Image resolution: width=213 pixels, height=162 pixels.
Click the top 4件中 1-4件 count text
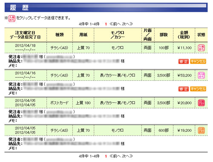tap(89, 24)
